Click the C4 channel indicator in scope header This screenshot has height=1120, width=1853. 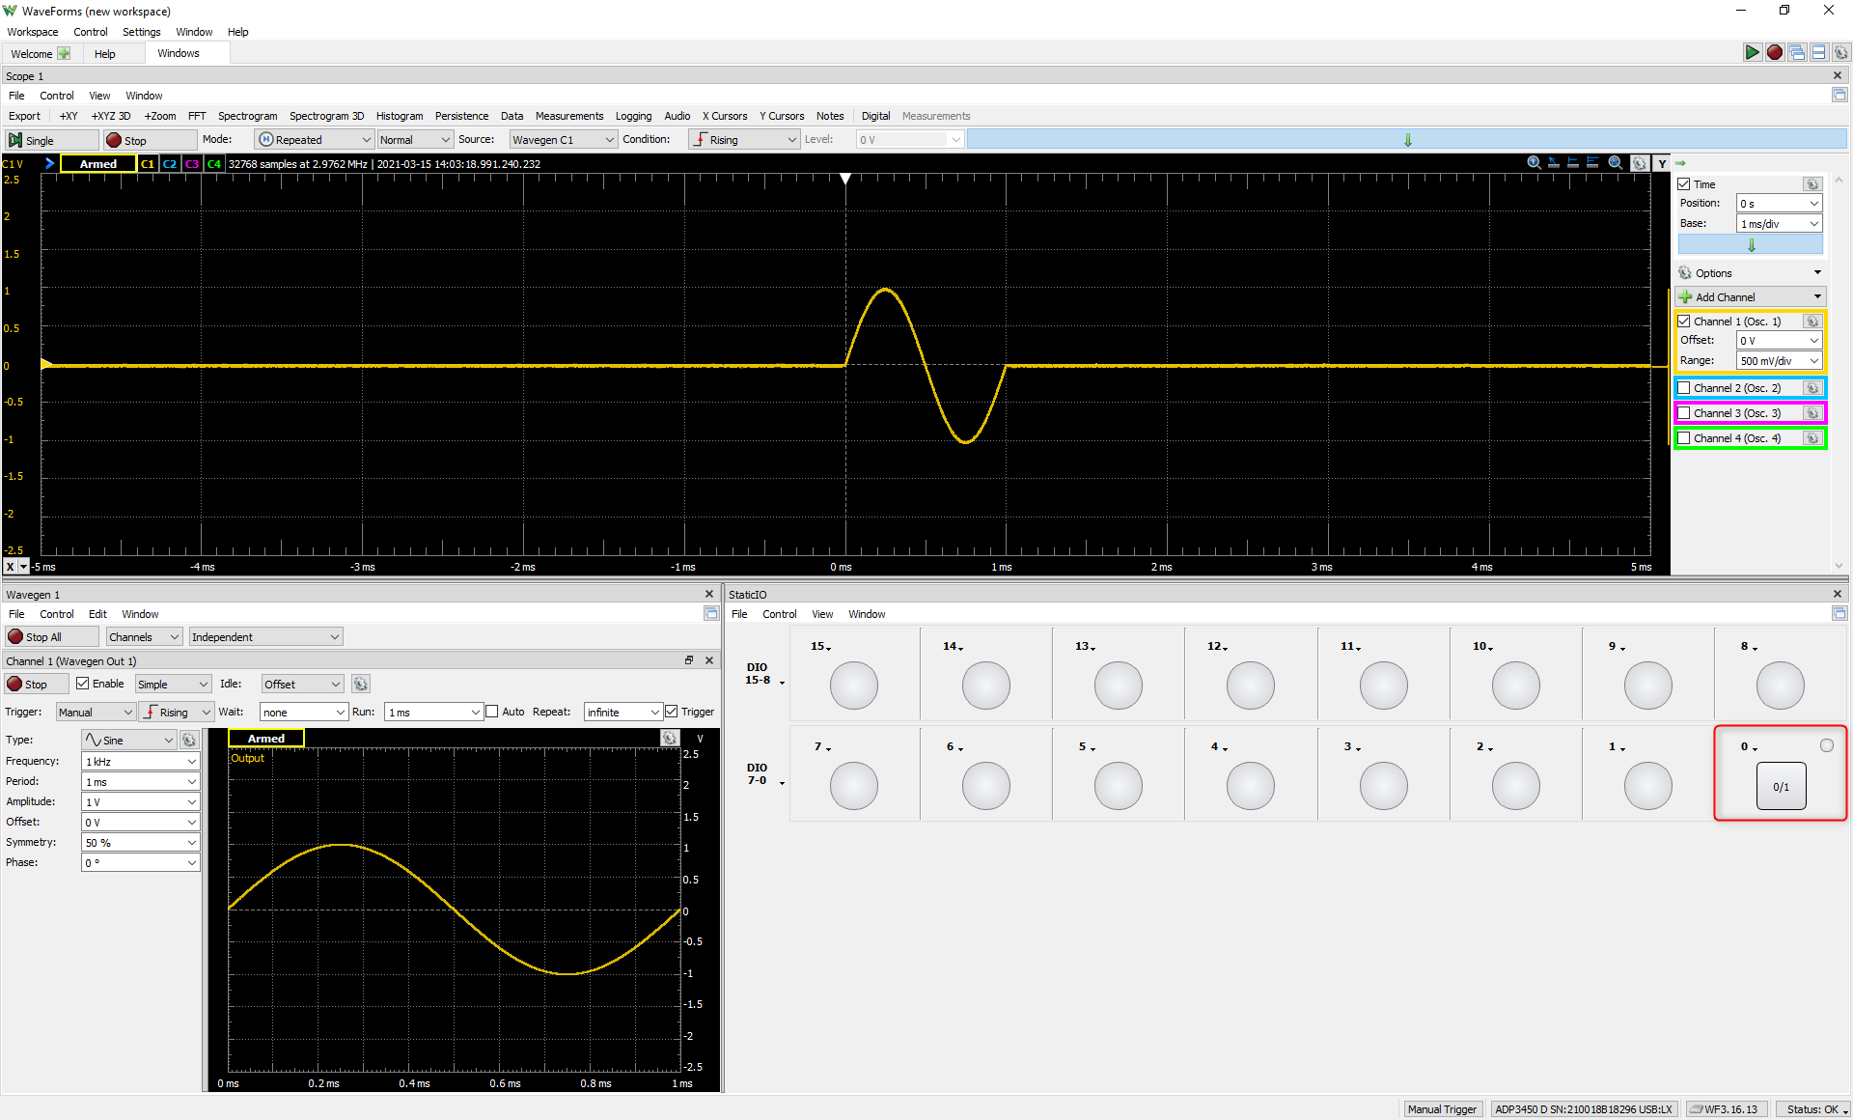coord(214,164)
